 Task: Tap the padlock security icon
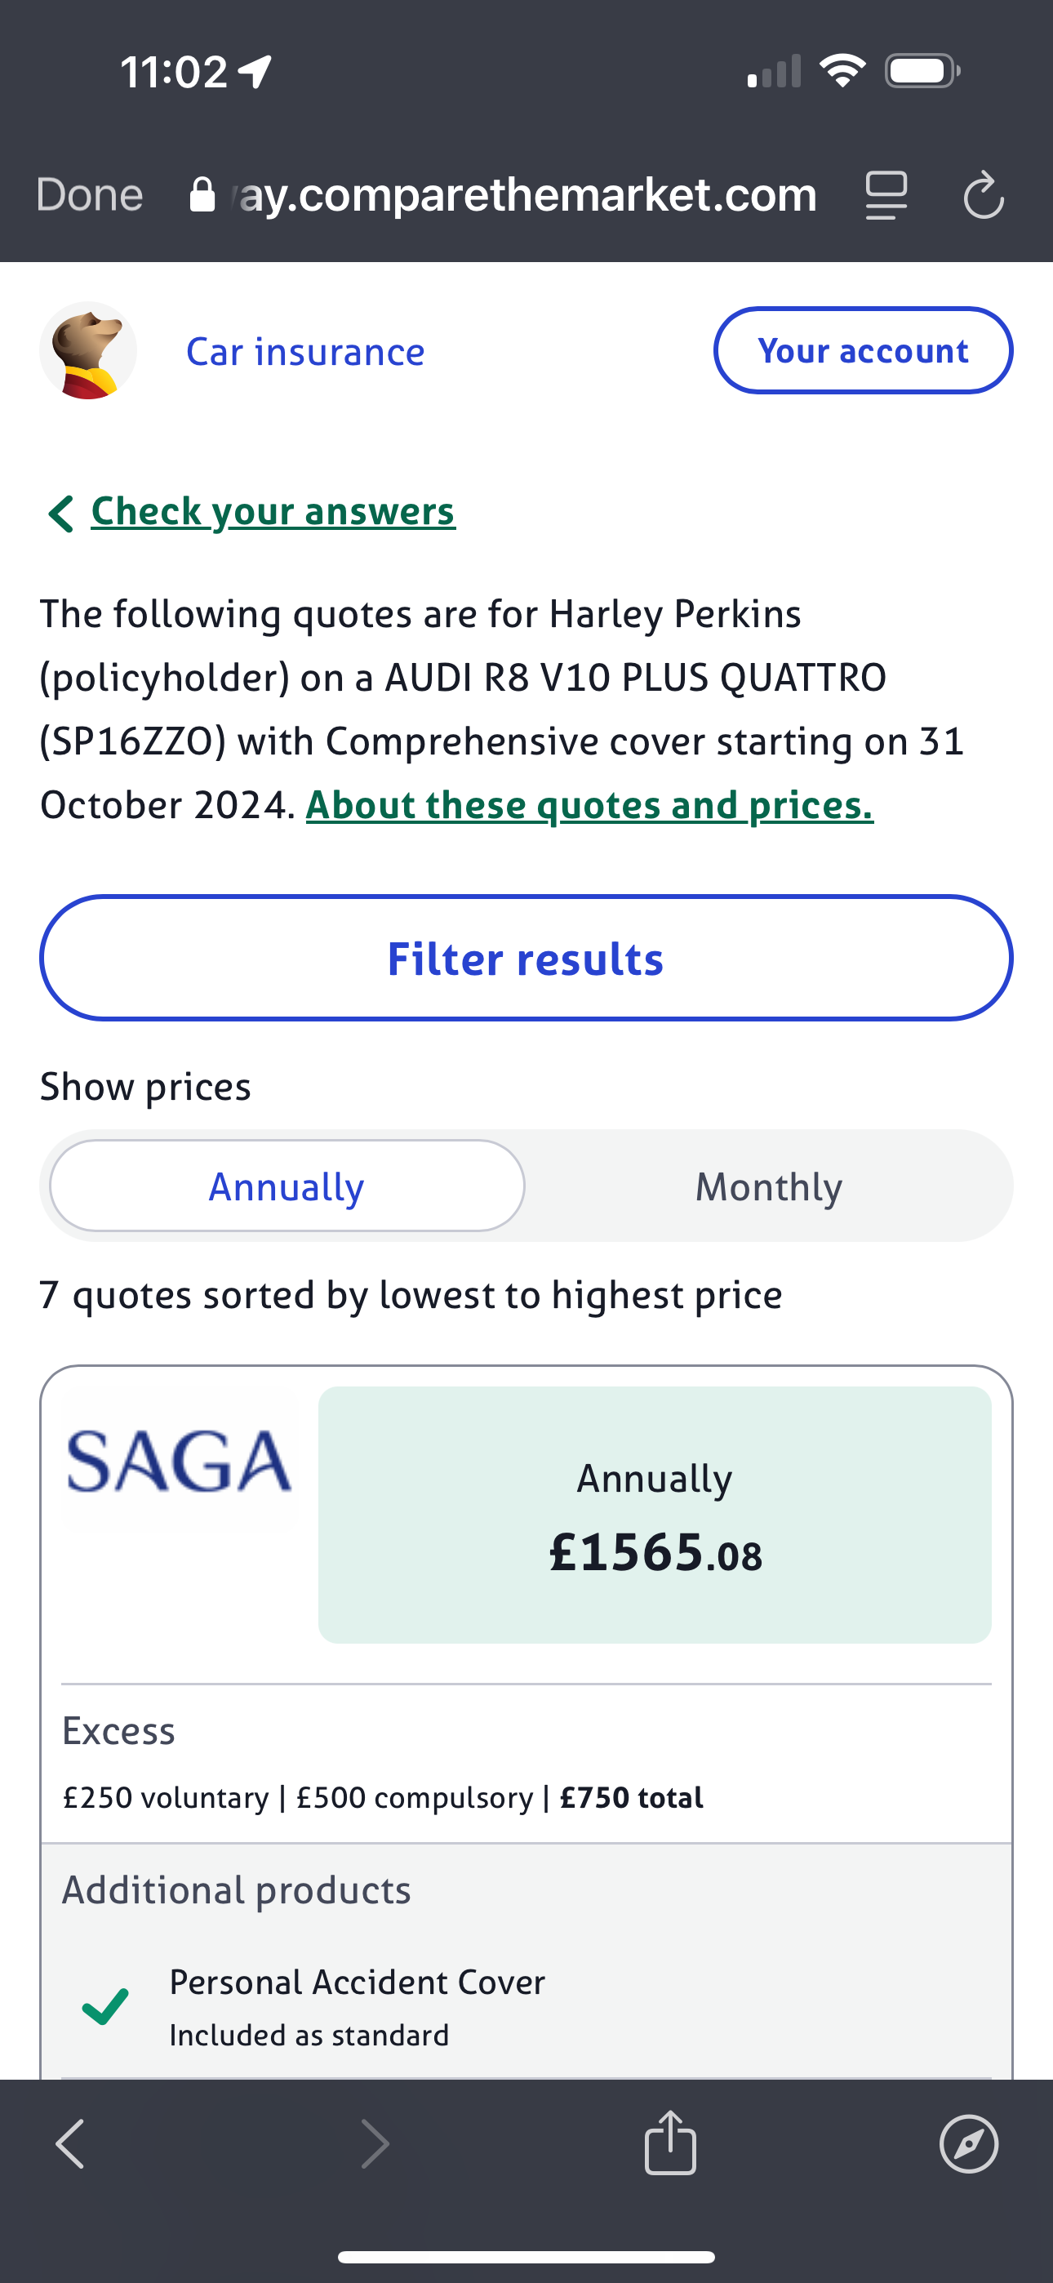click(203, 195)
